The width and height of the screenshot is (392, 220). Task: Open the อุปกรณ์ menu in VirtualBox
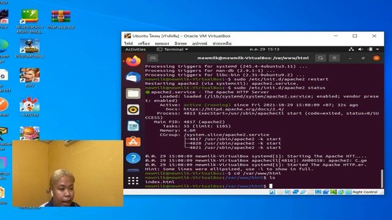click(200, 43)
